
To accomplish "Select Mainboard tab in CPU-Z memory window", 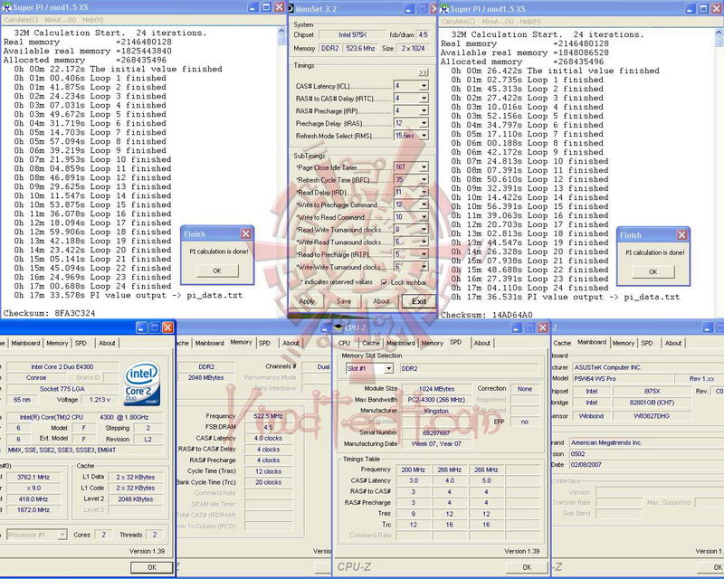I will tap(209, 343).
